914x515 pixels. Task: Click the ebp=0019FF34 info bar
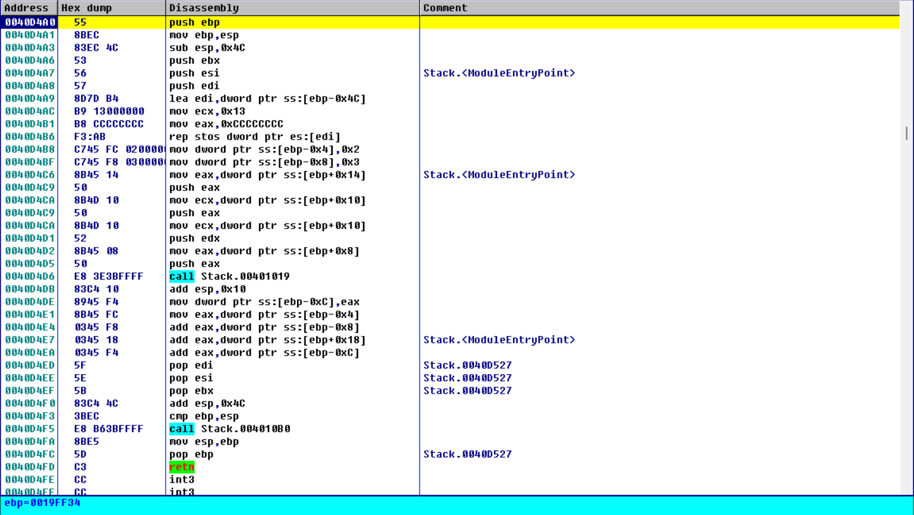pyautogui.click(x=43, y=502)
